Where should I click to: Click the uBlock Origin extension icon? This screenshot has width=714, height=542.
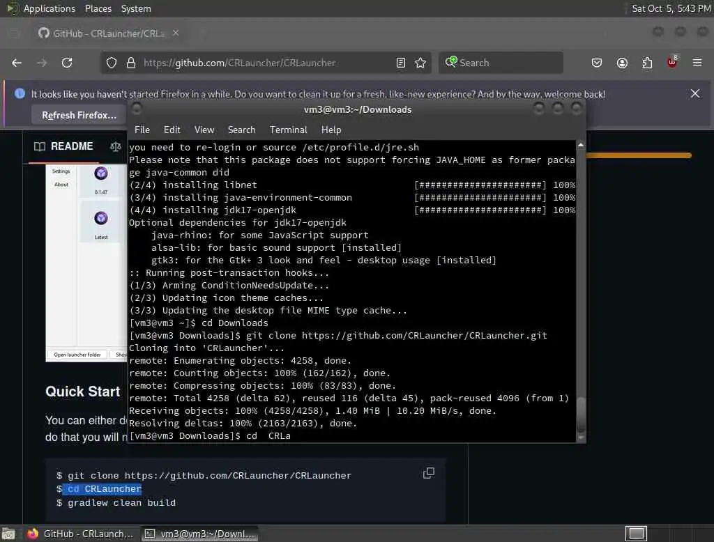tap(672, 62)
